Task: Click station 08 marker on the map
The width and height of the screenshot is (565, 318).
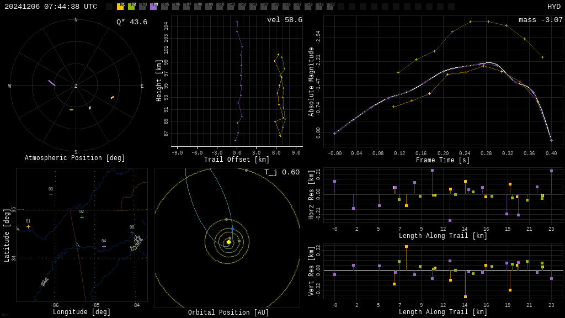Action: [x=132, y=232]
